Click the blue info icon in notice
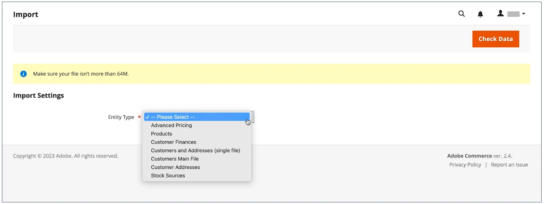The width and height of the screenshot is (544, 204). click(x=23, y=74)
